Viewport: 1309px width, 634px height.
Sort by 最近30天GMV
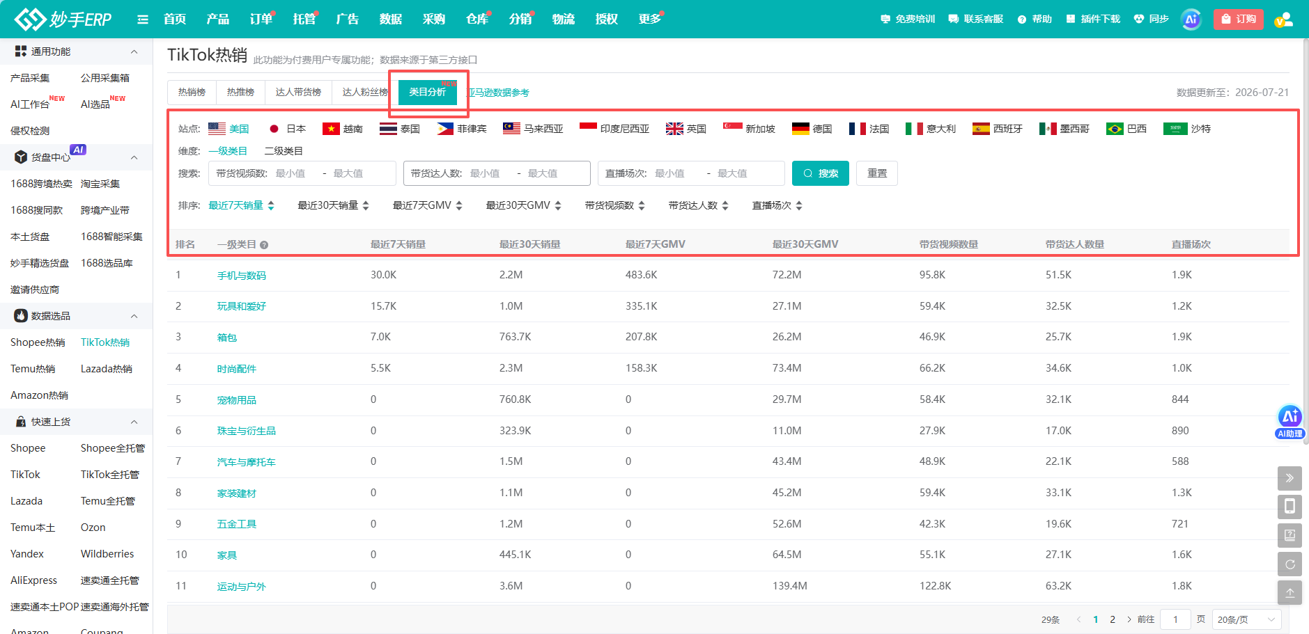coord(524,205)
